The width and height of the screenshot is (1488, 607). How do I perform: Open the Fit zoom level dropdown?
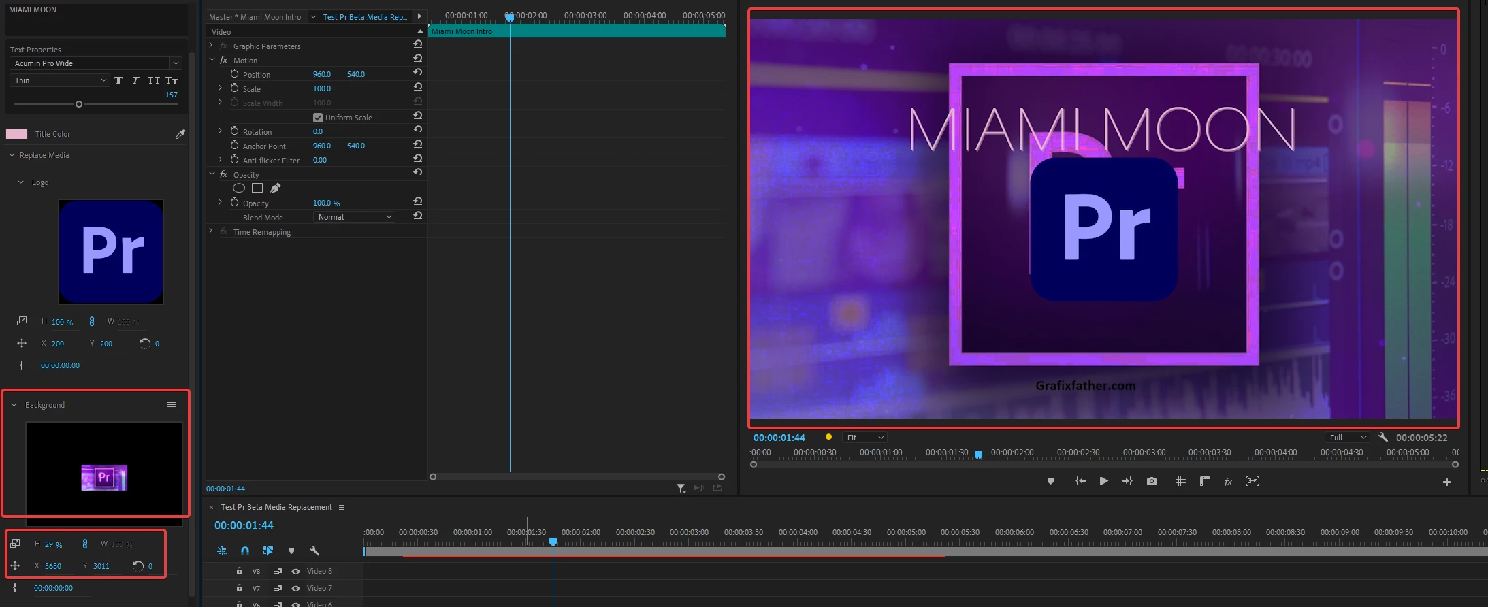[864, 438]
